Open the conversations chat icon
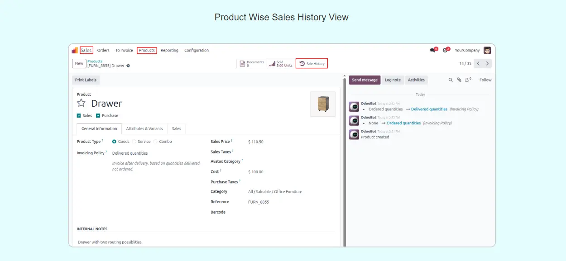Viewport: 566px width, 261px height. click(433, 50)
